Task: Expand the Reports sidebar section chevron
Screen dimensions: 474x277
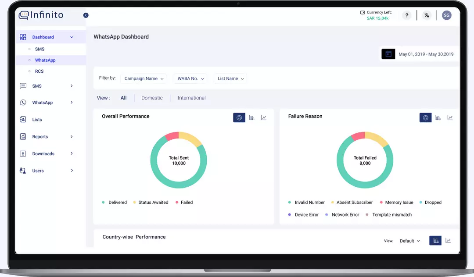Action: pos(72,137)
